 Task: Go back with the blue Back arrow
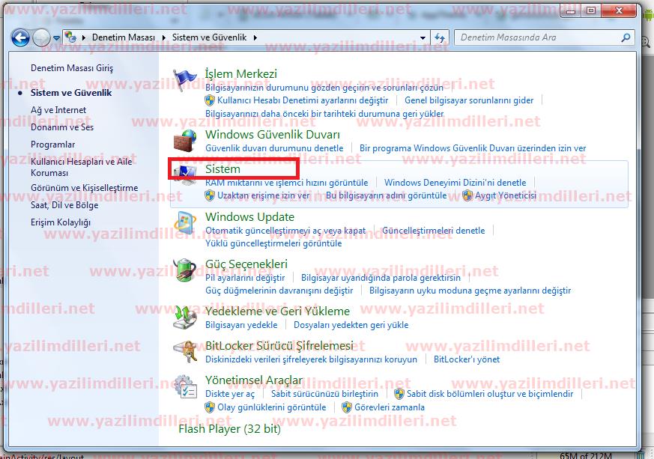click(x=20, y=38)
